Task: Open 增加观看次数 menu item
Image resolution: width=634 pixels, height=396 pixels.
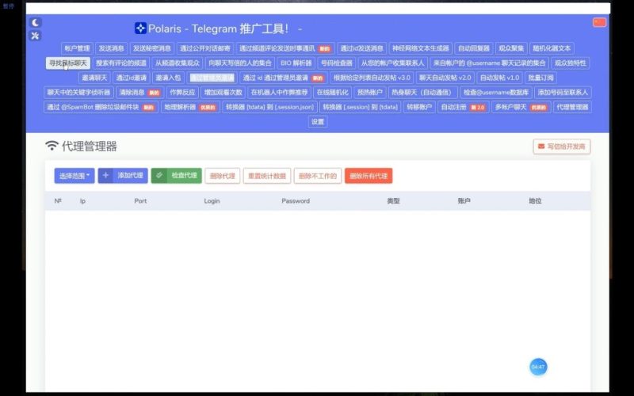Action: [x=223, y=92]
